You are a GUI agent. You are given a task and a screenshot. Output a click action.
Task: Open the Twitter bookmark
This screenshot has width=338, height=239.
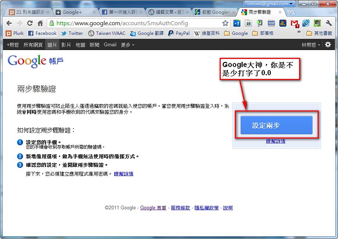point(72,33)
